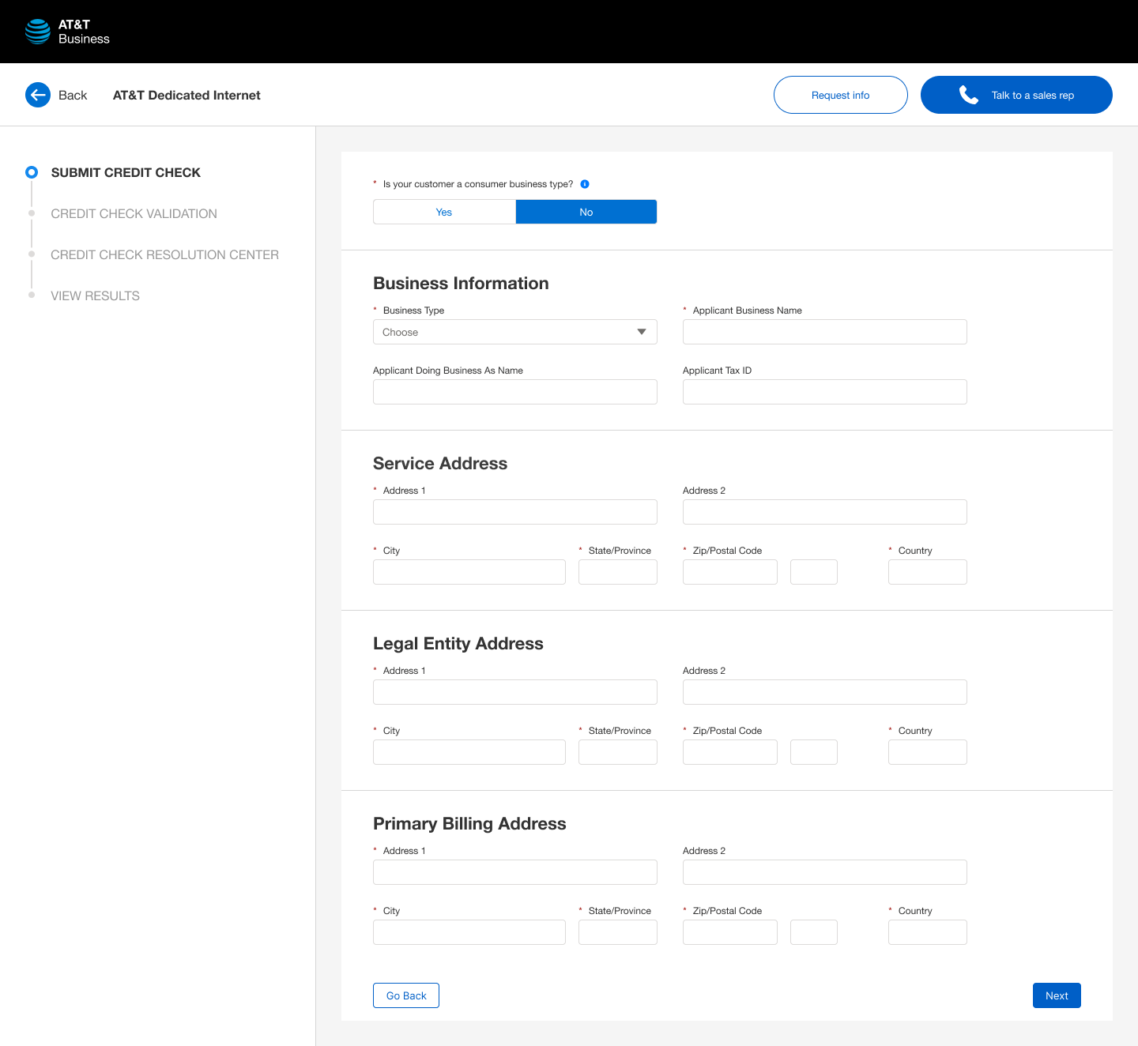Click the Back link text
Image resolution: width=1138 pixels, height=1046 pixels.
[x=73, y=95]
